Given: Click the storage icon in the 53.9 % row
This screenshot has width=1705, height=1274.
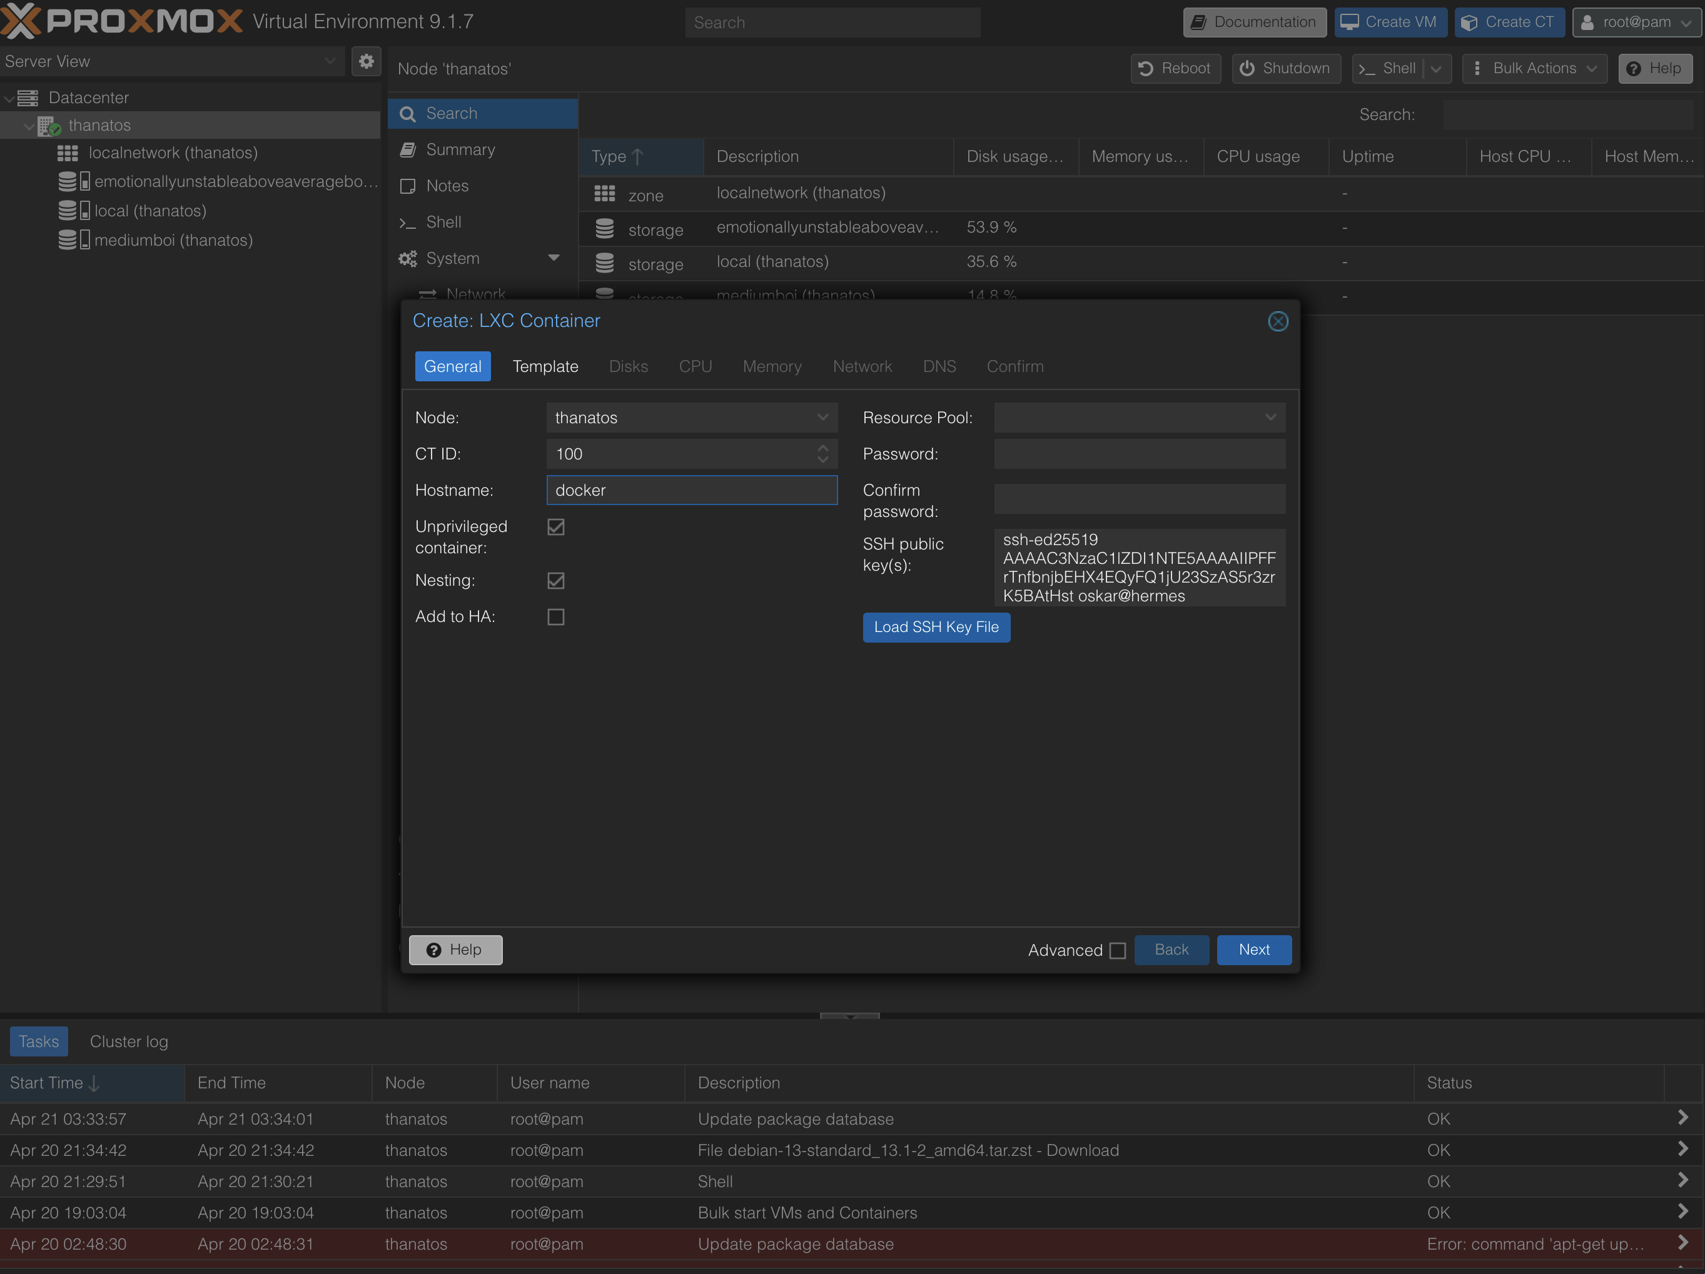Looking at the screenshot, I should pyautogui.click(x=604, y=228).
